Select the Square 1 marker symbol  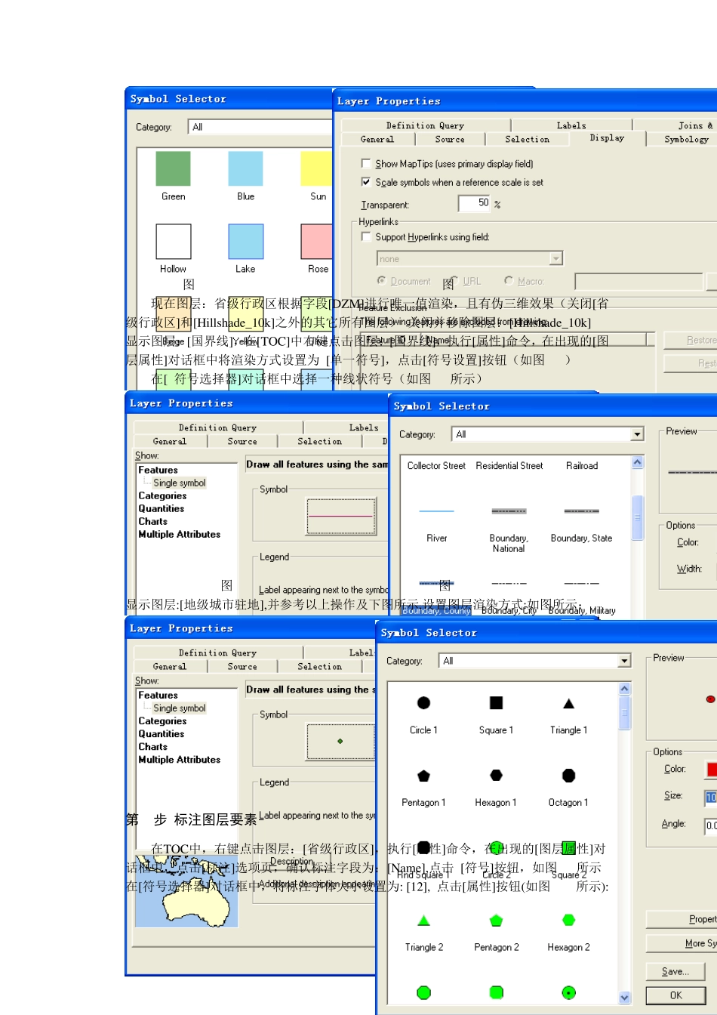coord(496,703)
